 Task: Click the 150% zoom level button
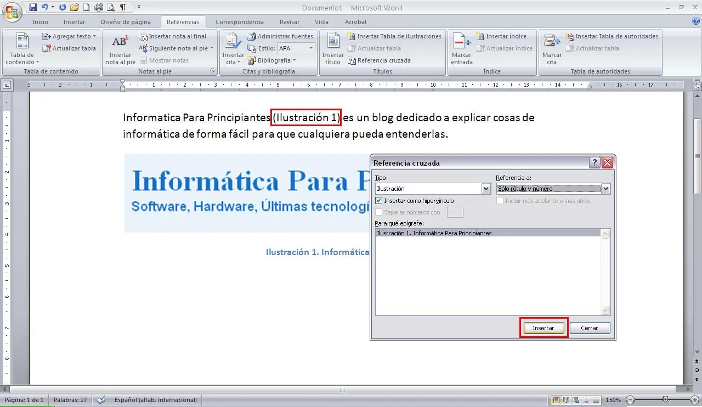(x=613, y=400)
